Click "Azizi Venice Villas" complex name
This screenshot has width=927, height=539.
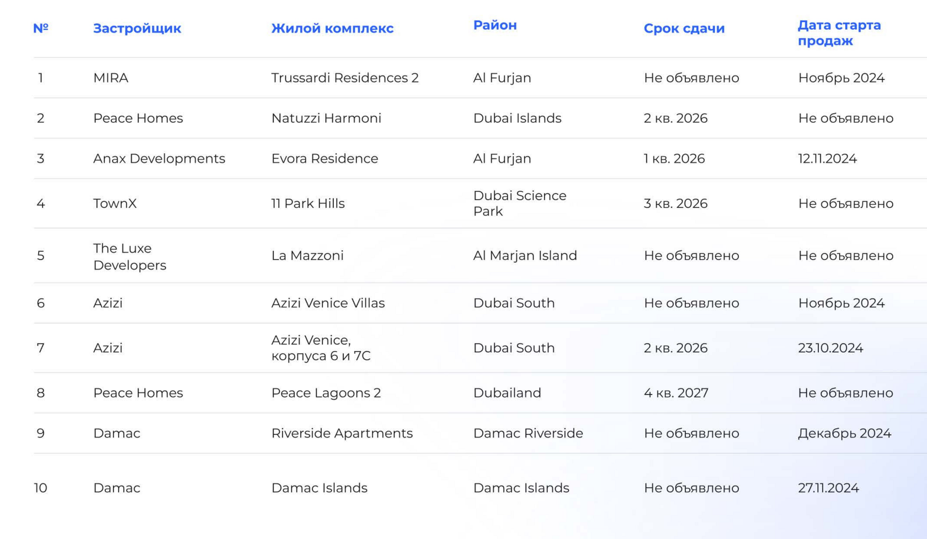coord(328,303)
